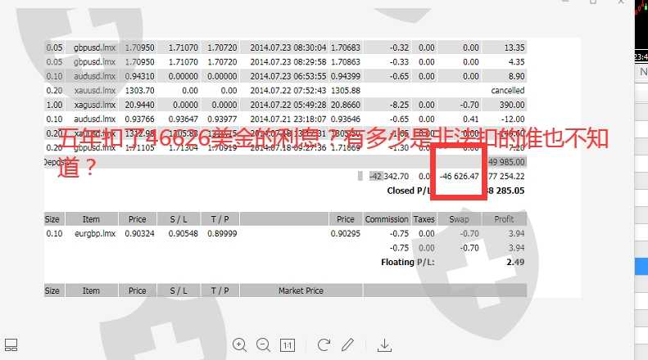Select the 4.35 profit cell
Image resolution: width=648 pixels, height=360 pixels.
(517, 62)
